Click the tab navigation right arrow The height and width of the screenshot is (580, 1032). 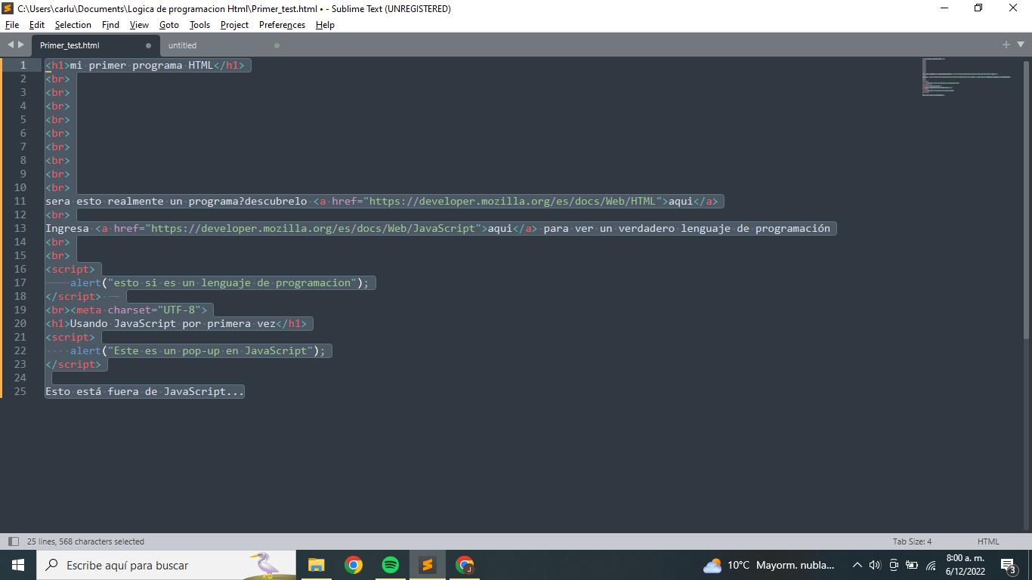(20, 45)
